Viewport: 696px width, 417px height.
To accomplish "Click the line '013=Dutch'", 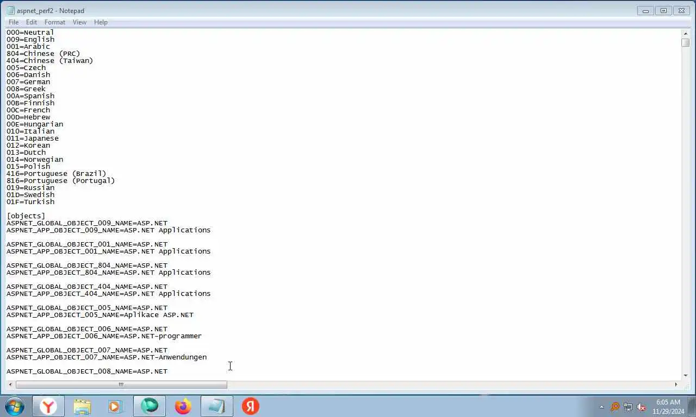I will coord(26,153).
